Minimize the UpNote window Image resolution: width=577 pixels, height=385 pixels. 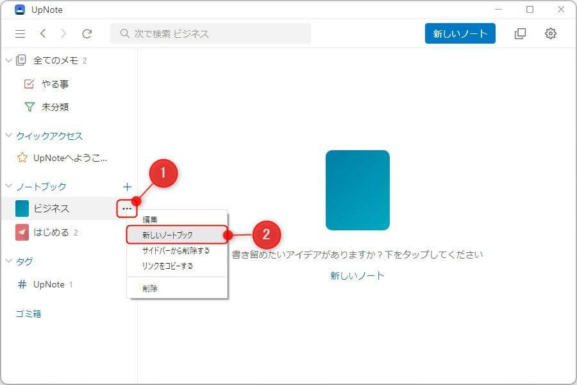click(499, 9)
